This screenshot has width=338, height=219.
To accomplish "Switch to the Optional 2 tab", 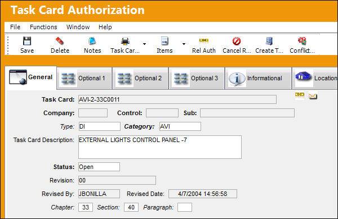I will (140, 78).
